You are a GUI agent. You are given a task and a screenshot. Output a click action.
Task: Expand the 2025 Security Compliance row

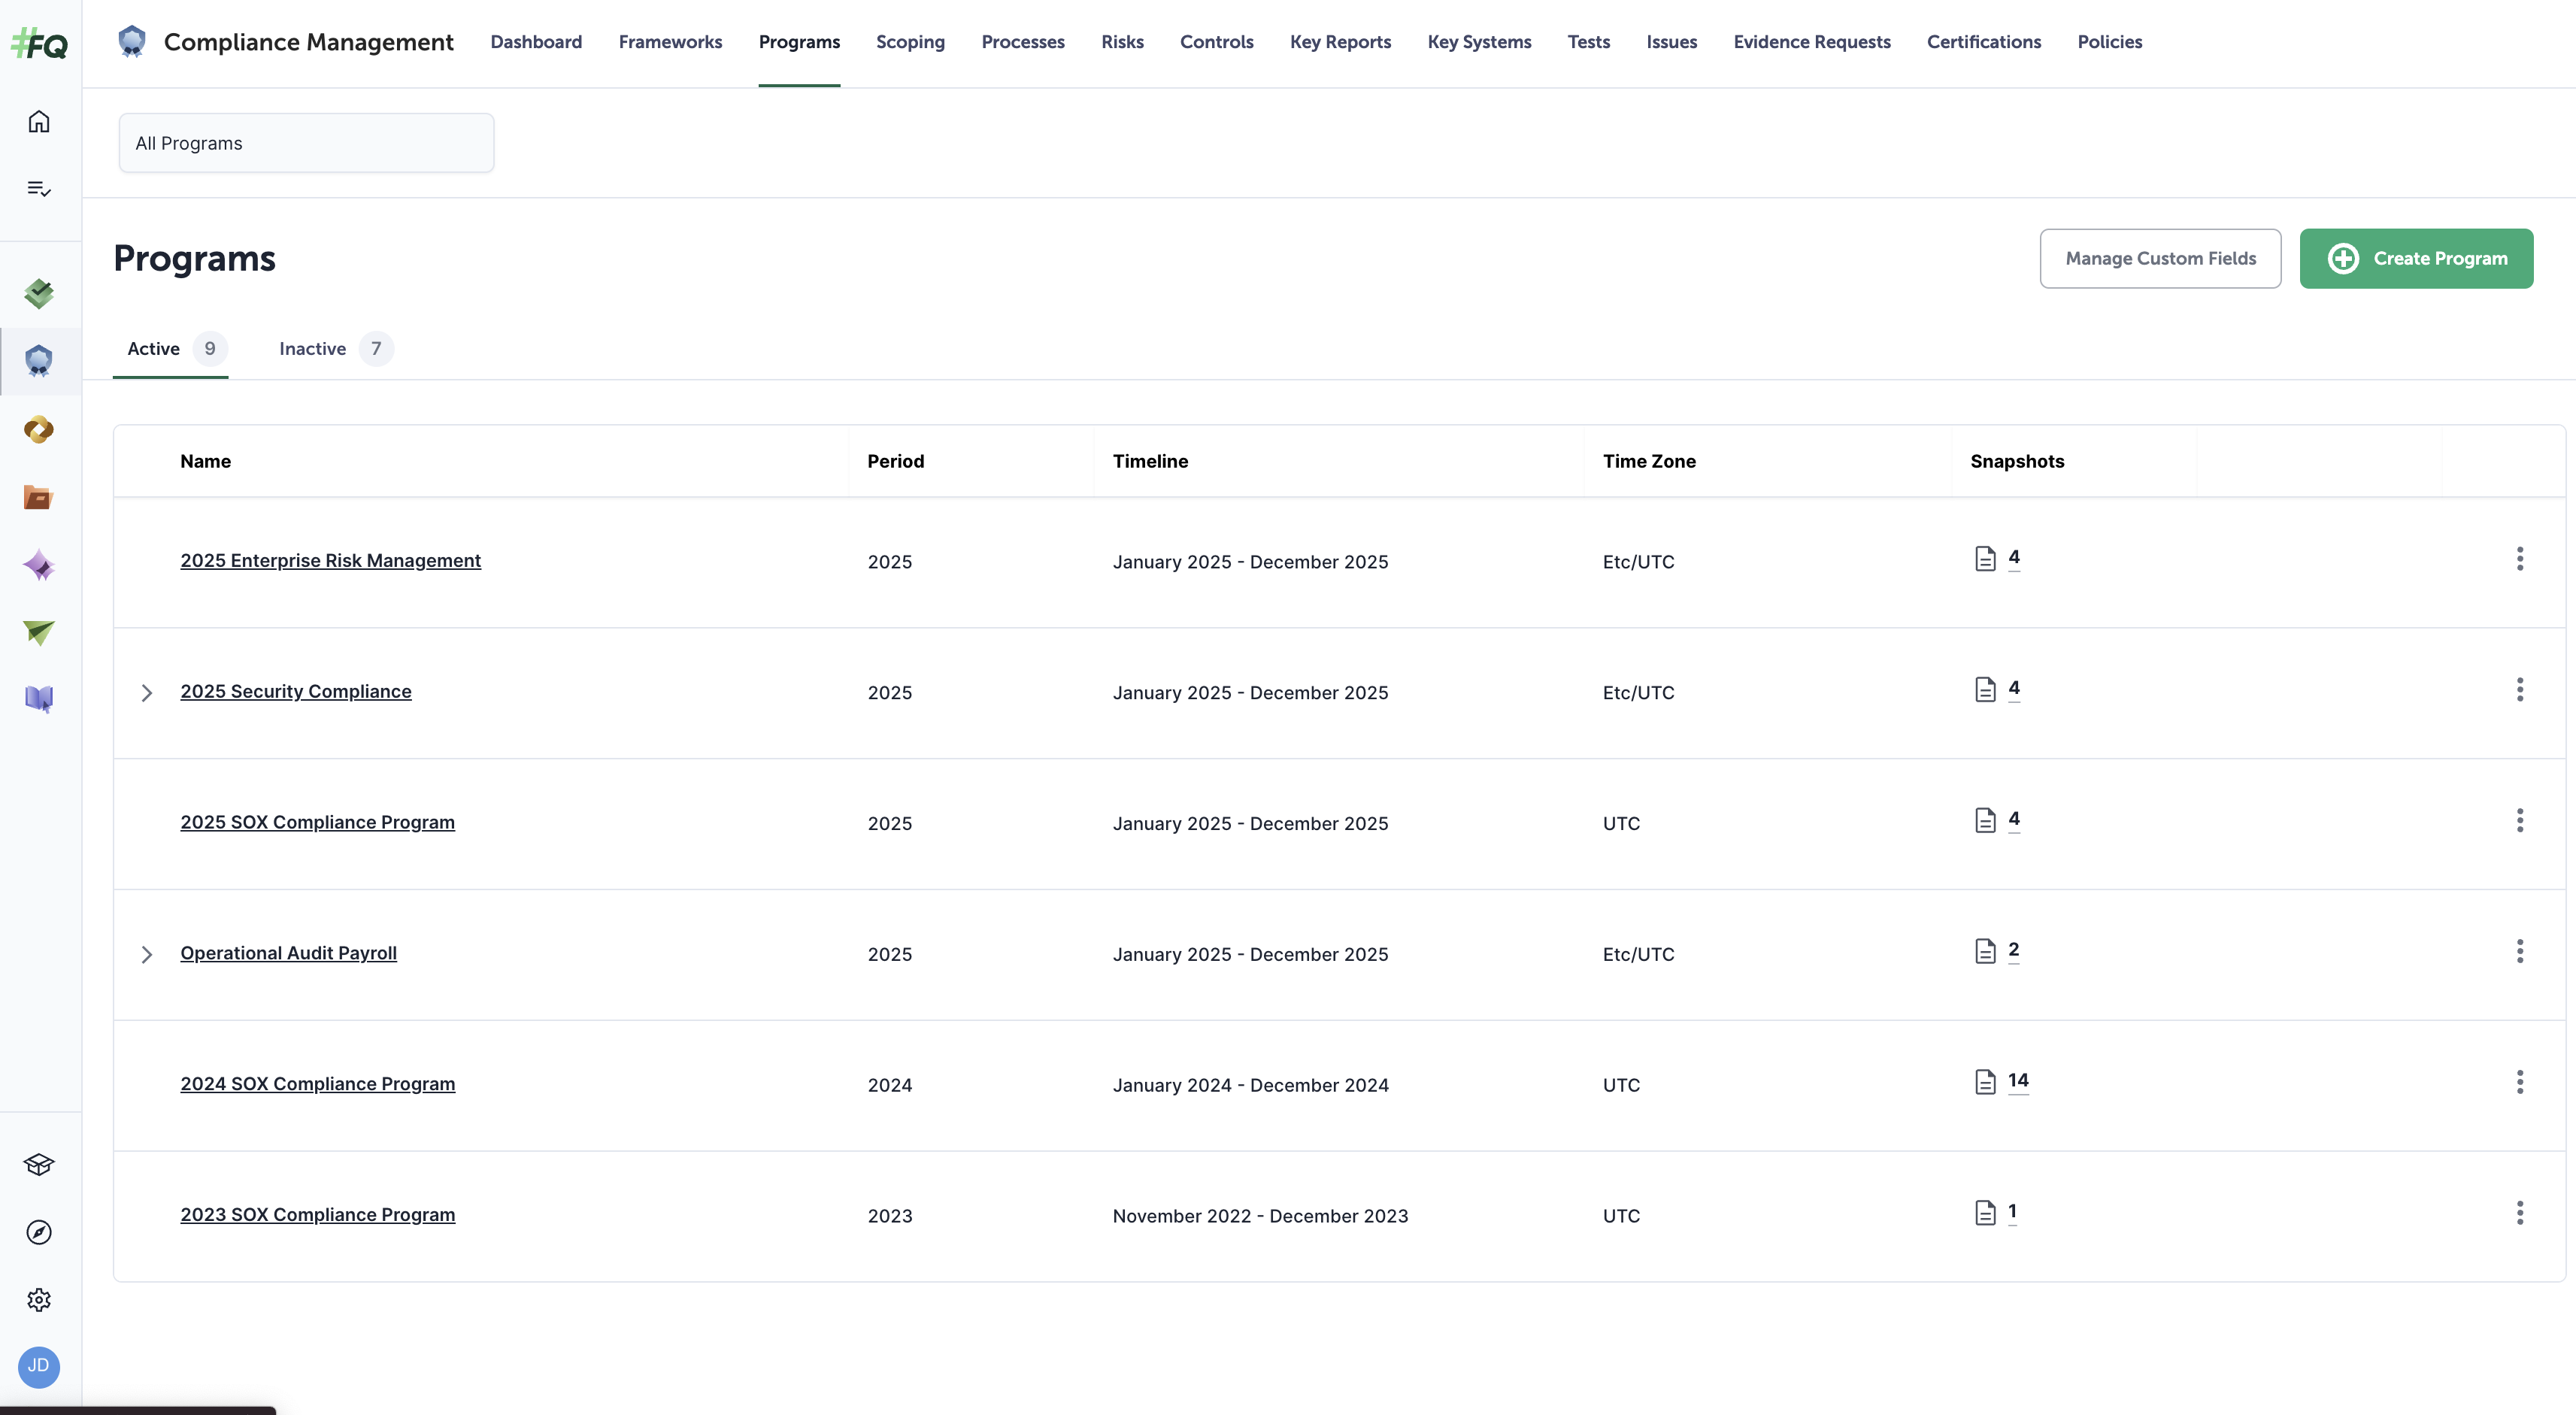pos(147,692)
